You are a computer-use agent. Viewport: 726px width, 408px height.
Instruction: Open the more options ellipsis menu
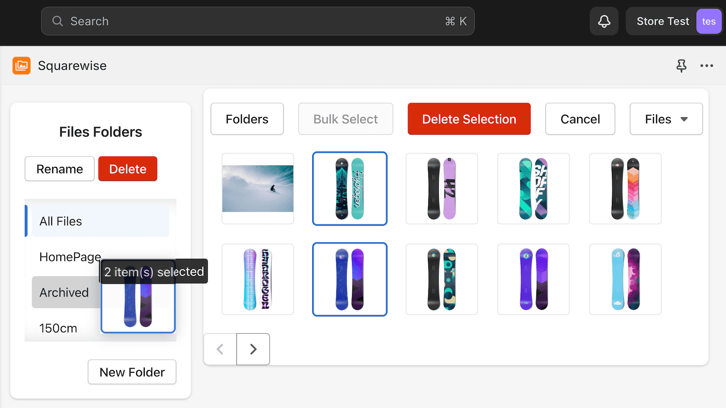click(x=706, y=66)
